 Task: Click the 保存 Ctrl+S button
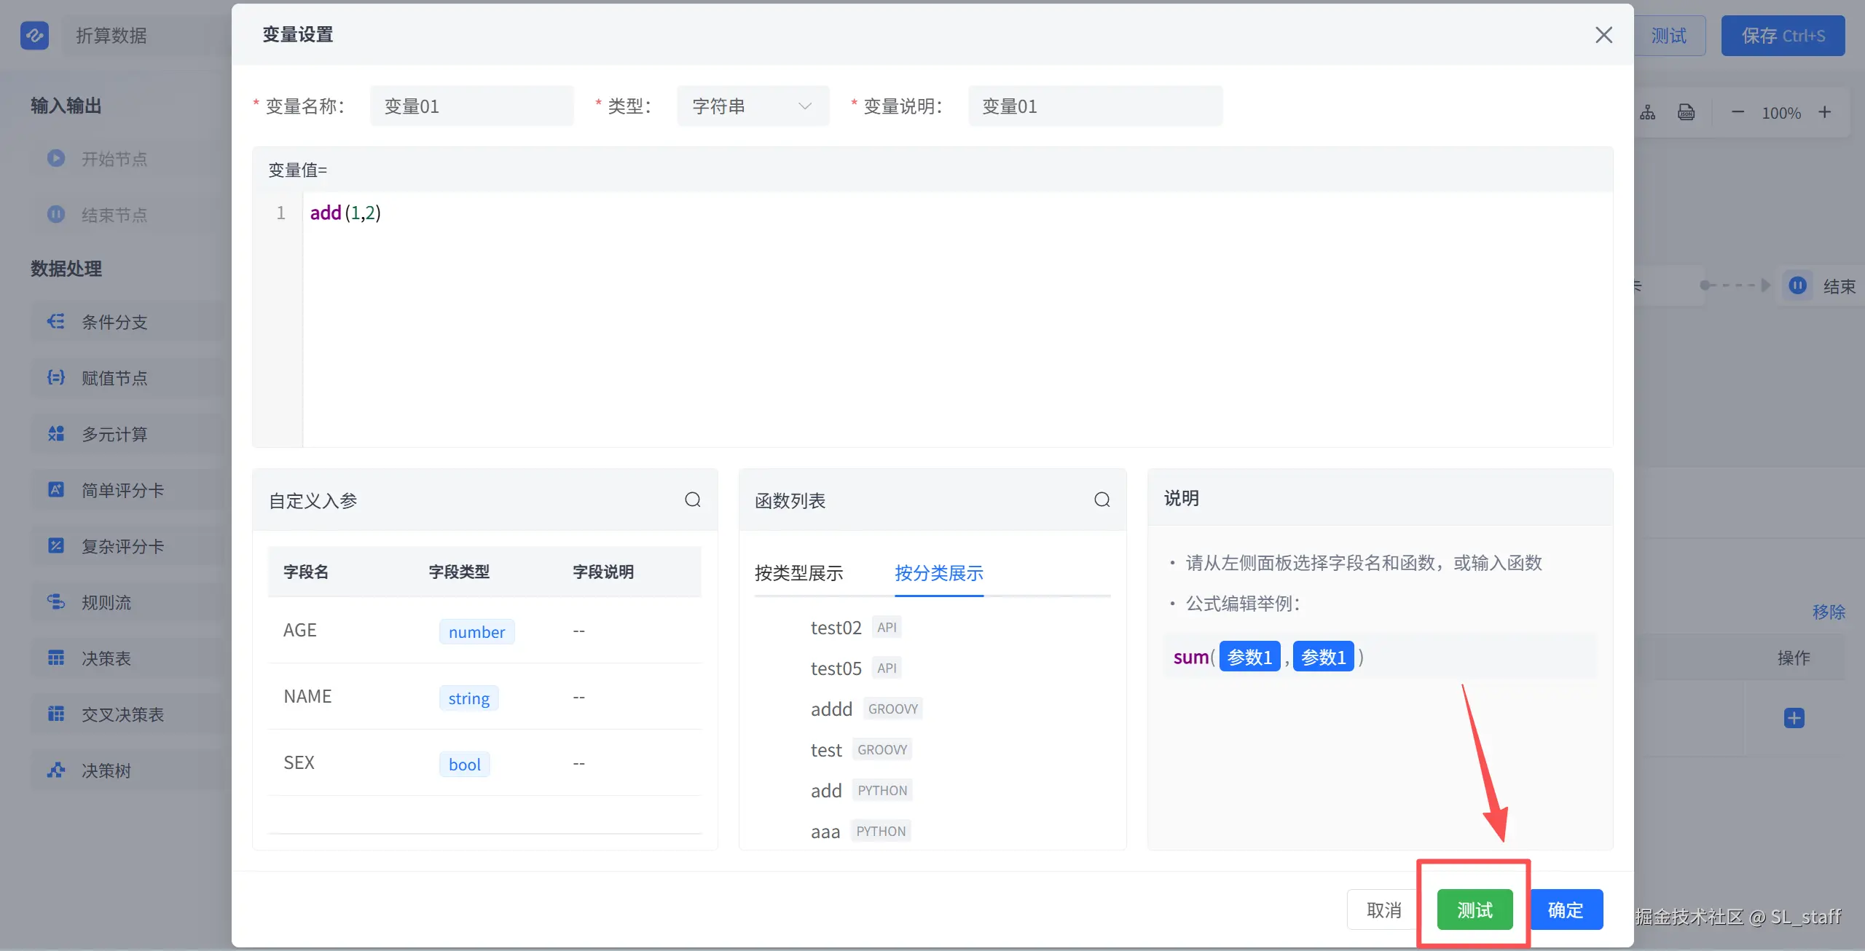[1783, 36]
